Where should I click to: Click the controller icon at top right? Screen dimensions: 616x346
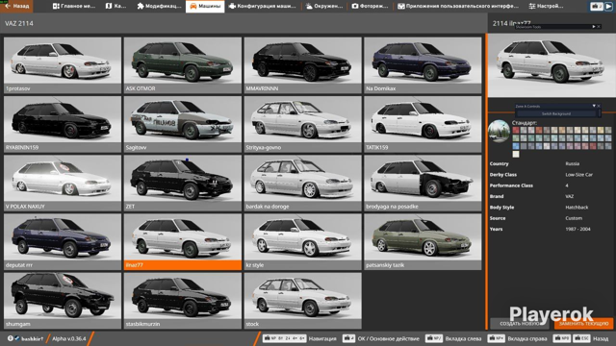[x=597, y=7]
